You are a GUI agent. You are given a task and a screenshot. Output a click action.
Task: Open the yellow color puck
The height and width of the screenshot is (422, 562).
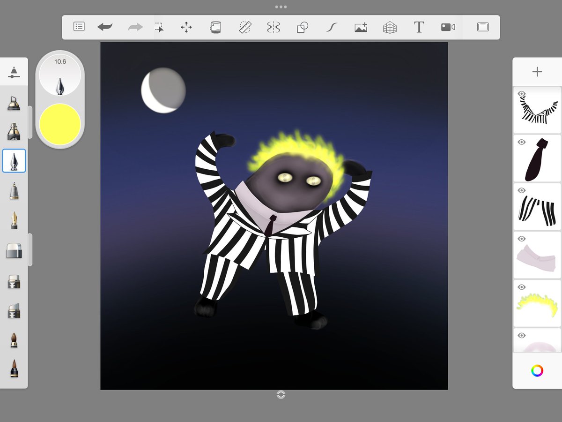pyautogui.click(x=60, y=124)
